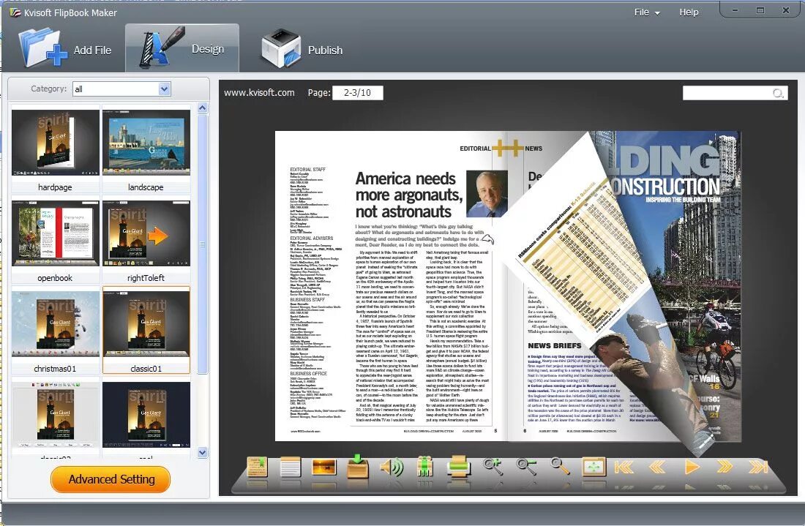Click the download box icon

tap(357, 466)
